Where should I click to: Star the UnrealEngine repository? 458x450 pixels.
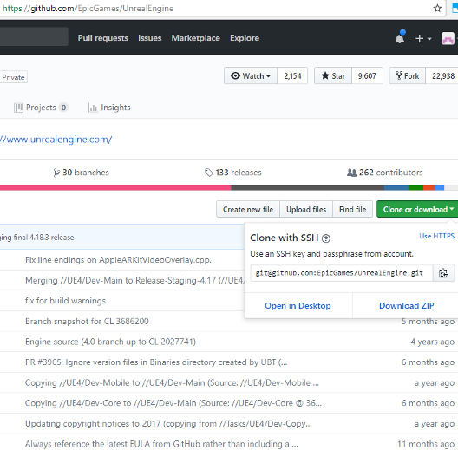tap(333, 76)
